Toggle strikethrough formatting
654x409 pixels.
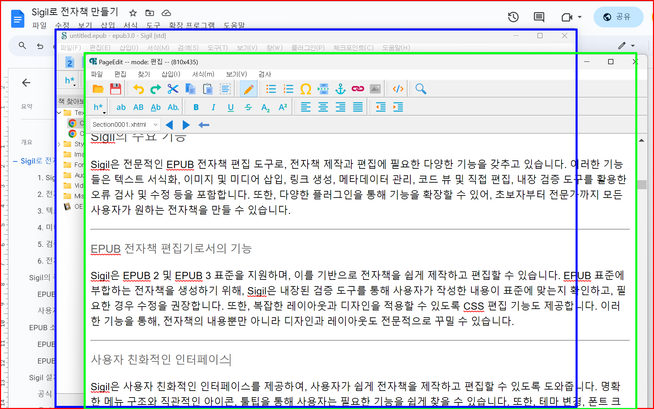[248, 107]
